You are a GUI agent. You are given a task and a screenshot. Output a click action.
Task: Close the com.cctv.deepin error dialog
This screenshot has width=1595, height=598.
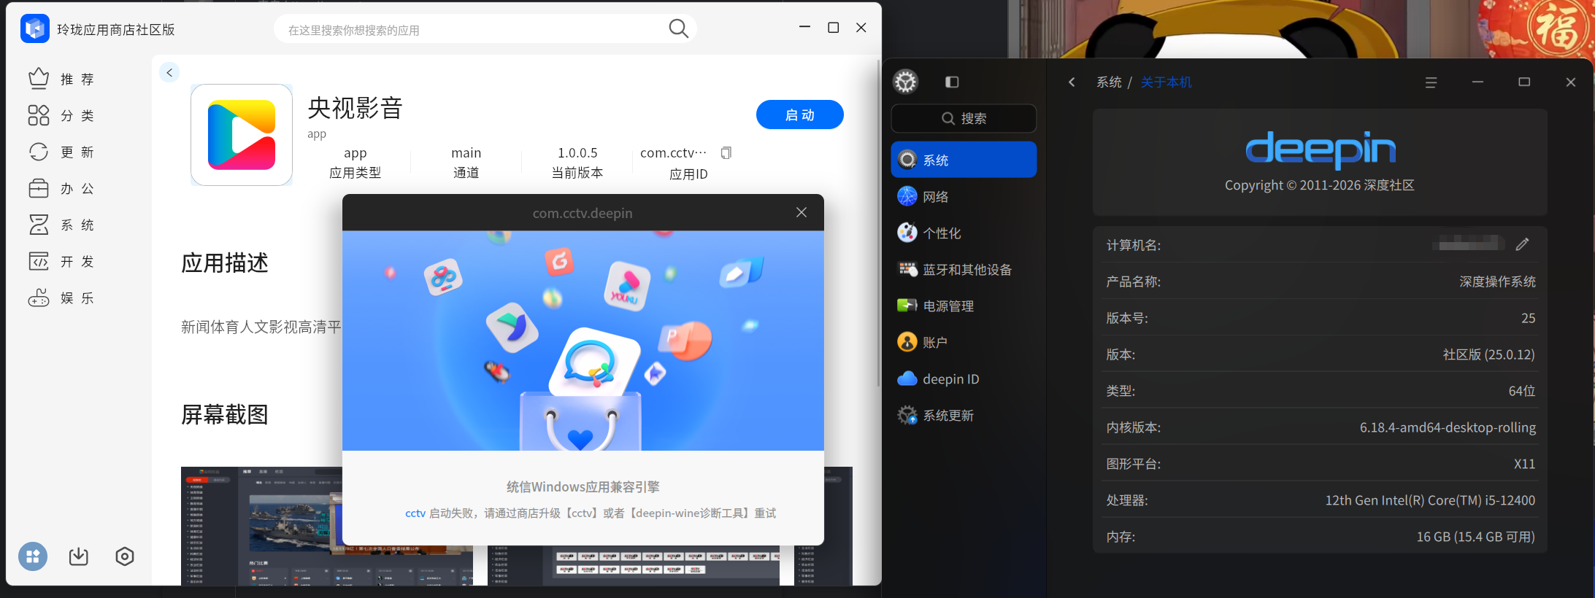[x=802, y=212]
